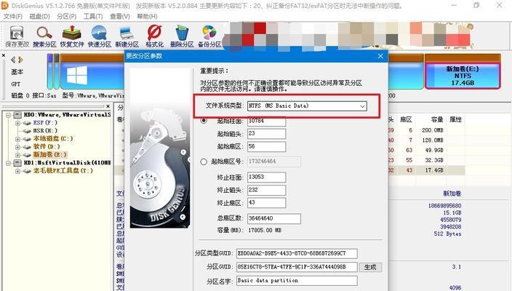Go to next disk with right arrow

[20, 60]
